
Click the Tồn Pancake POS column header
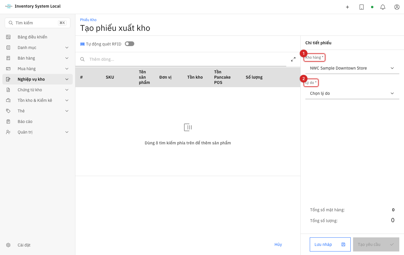222,77
